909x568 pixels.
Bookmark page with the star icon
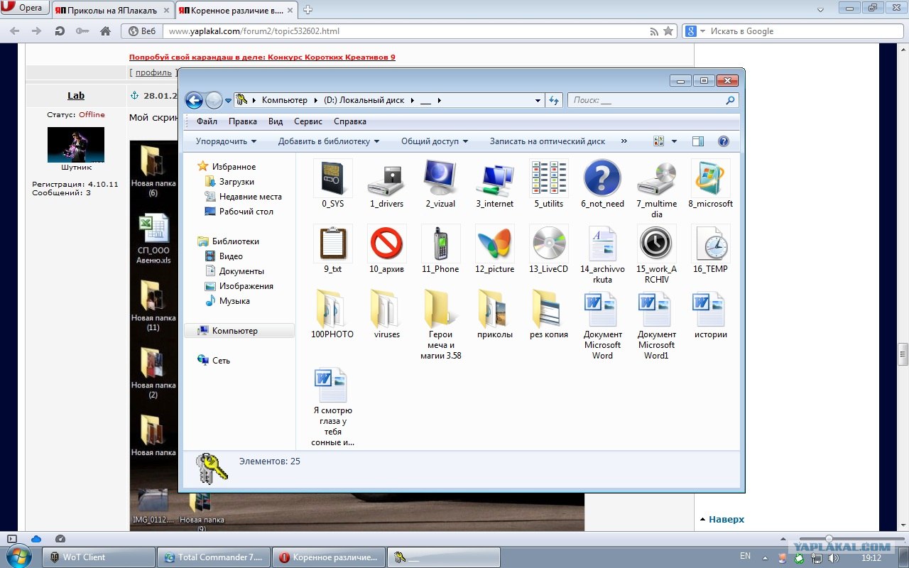coord(668,31)
